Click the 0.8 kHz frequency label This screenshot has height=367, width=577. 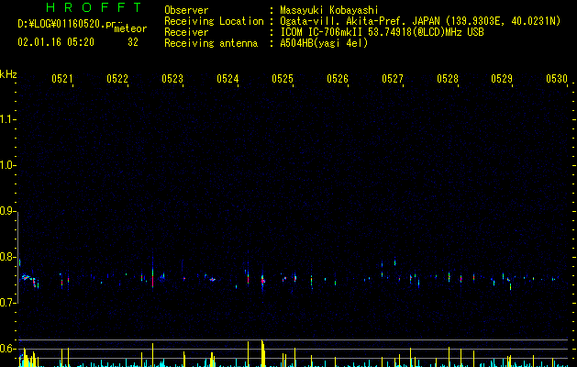[x=7, y=257]
